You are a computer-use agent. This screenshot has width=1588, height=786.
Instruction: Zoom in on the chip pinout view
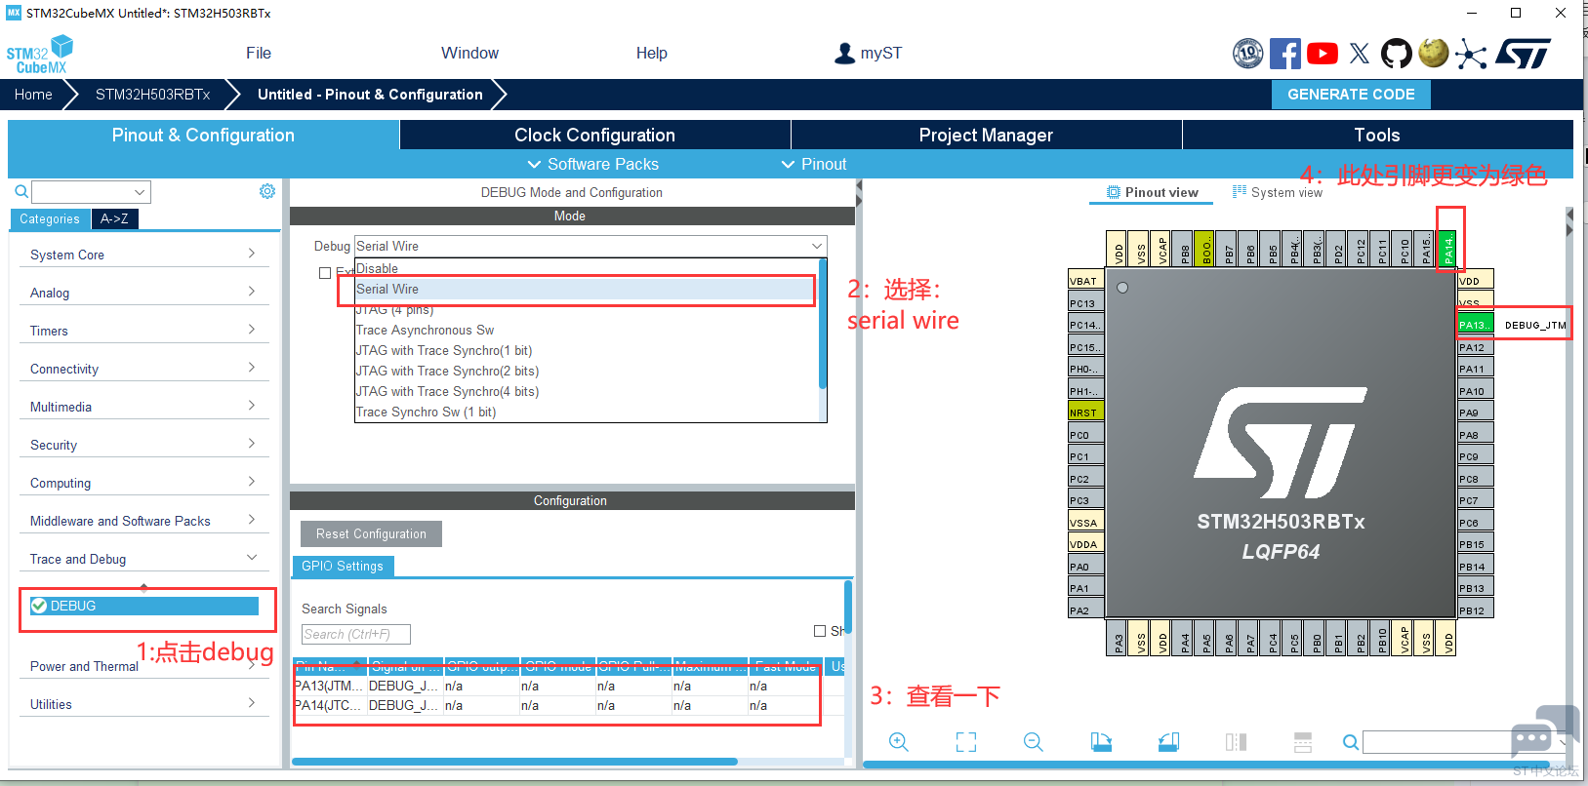coord(899,742)
